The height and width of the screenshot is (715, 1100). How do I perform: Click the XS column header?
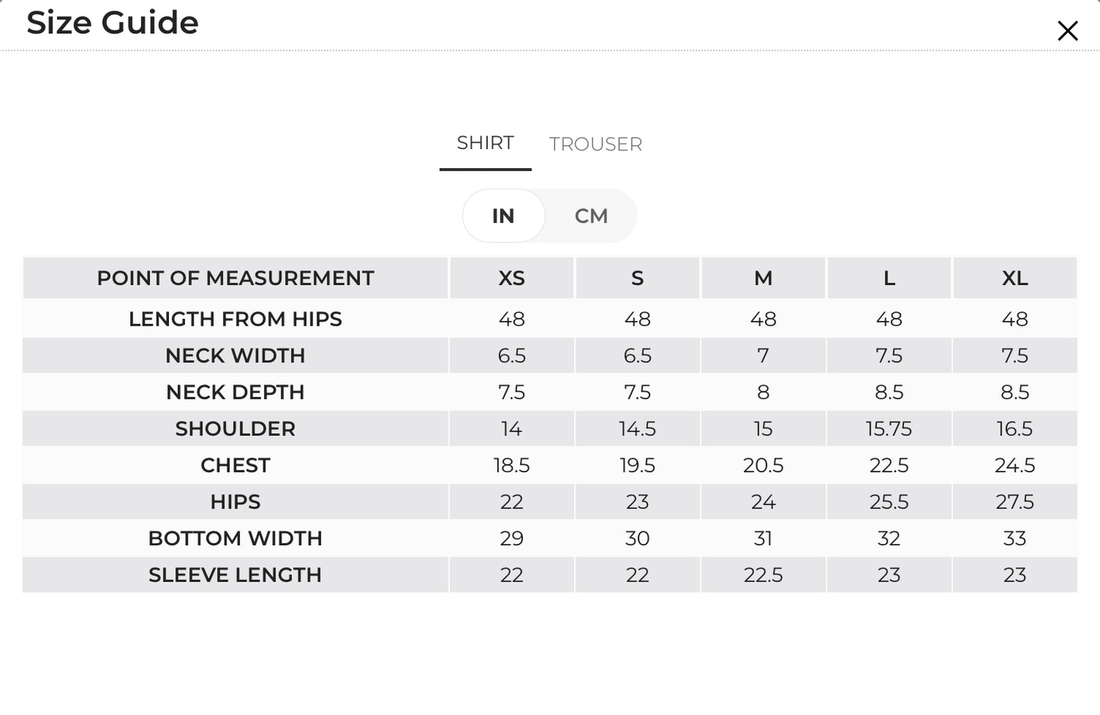click(512, 278)
